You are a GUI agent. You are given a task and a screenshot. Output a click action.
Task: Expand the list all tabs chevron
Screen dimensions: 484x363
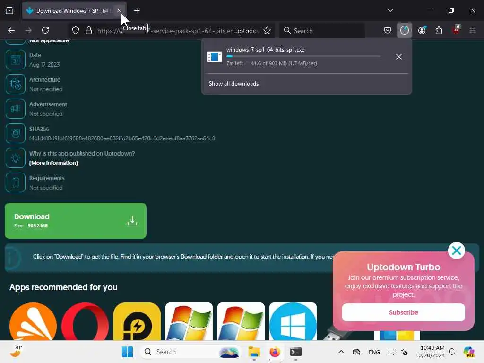click(x=390, y=10)
